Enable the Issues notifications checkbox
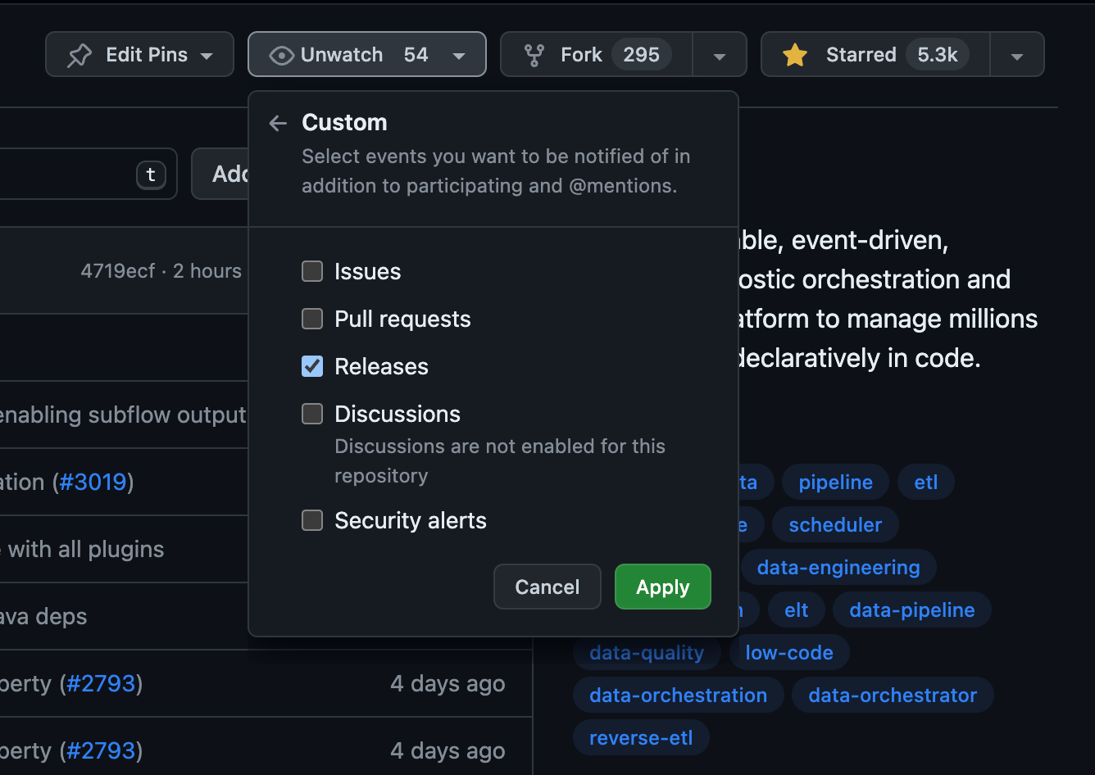Image resolution: width=1095 pixels, height=775 pixels. point(312,271)
